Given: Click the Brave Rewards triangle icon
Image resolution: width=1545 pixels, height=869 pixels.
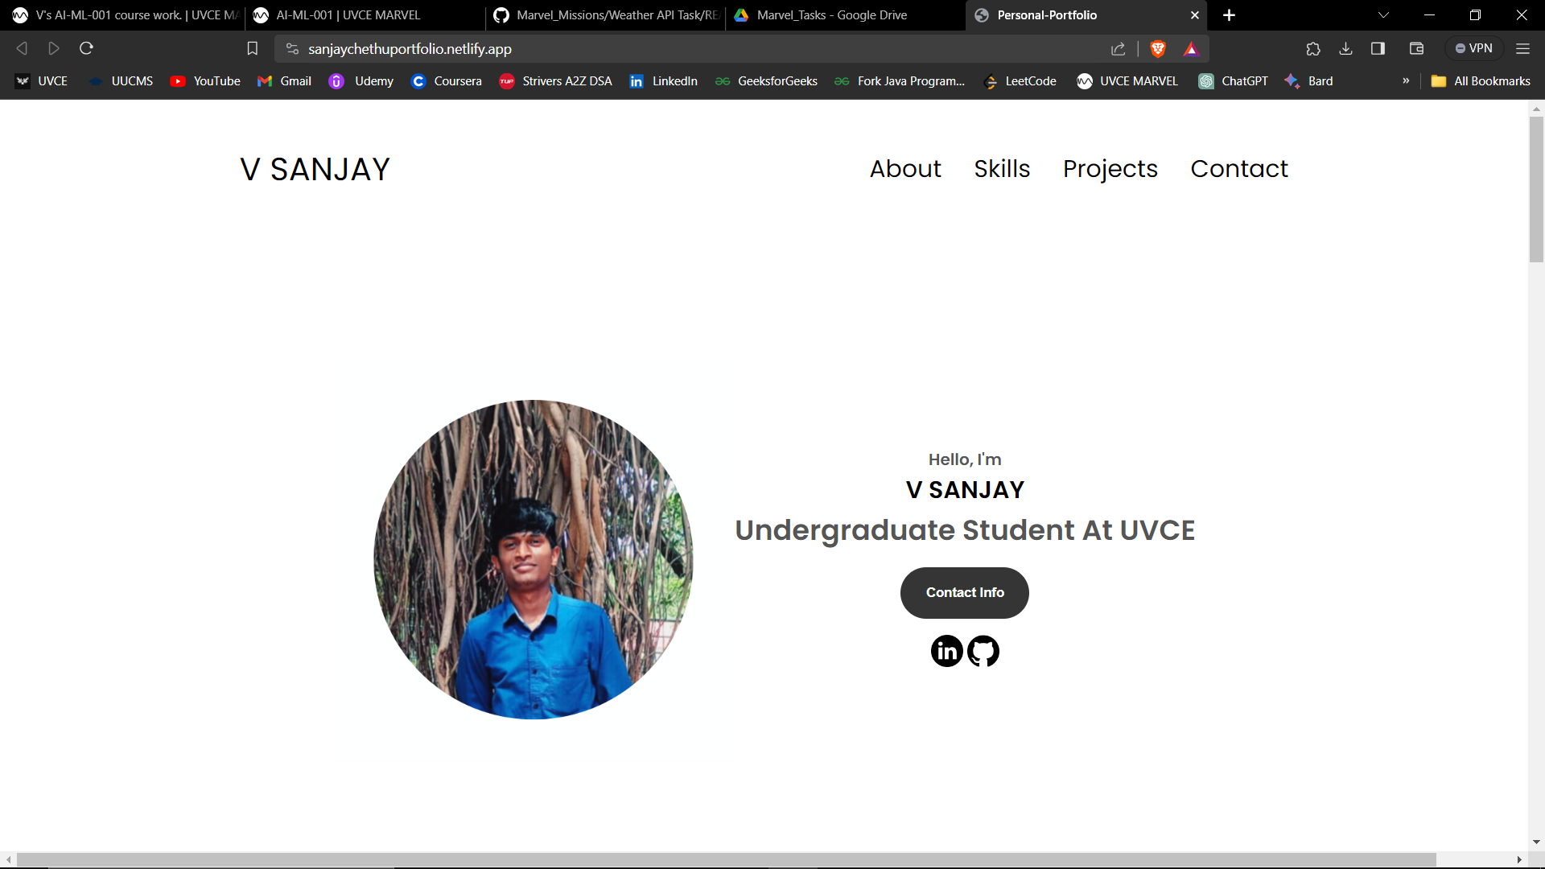Looking at the screenshot, I should point(1191,49).
